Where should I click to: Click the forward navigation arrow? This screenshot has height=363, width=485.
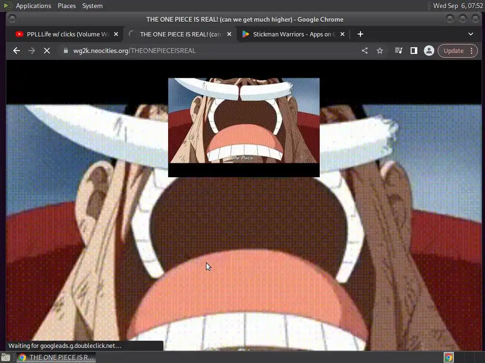(x=32, y=51)
